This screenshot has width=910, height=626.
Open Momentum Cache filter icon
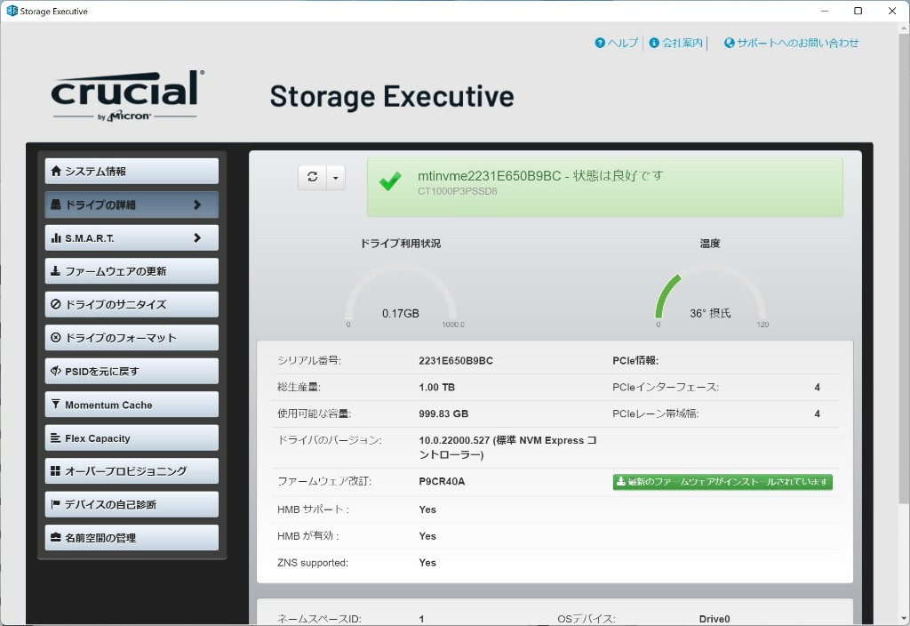coord(56,405)
